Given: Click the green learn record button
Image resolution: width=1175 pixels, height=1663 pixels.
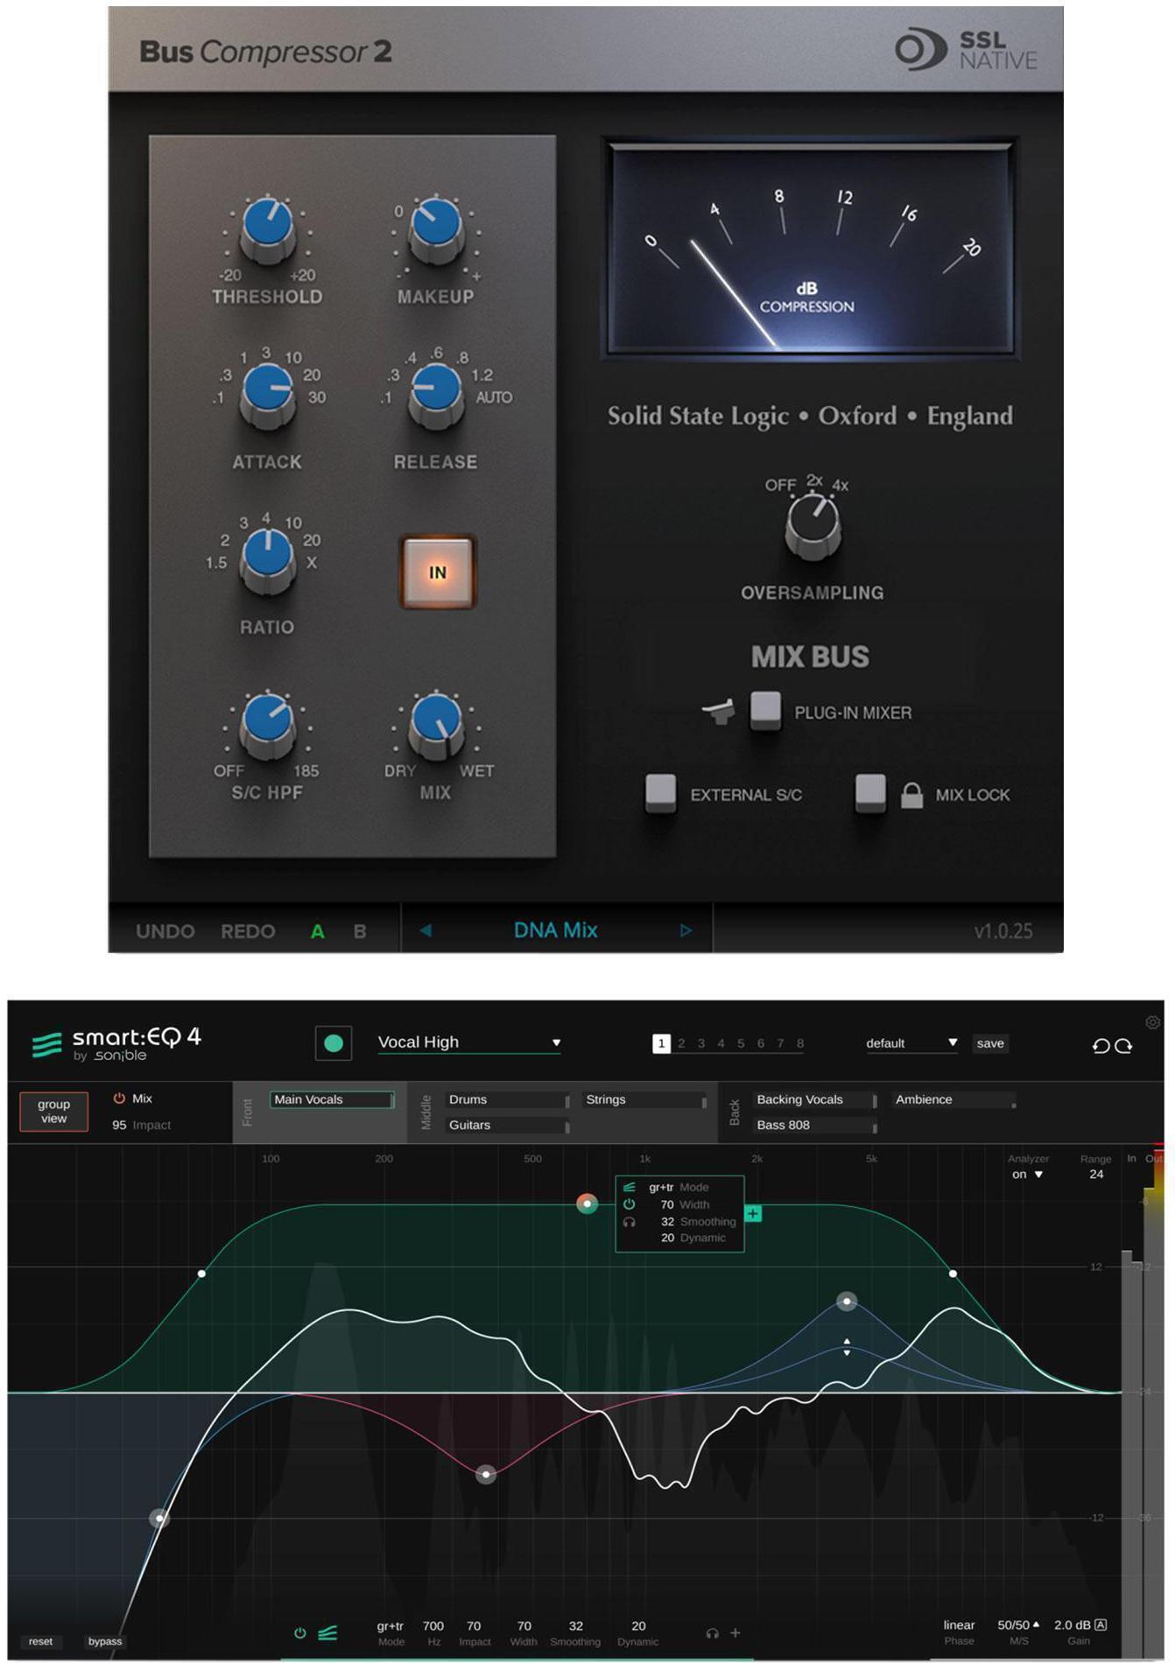Looking at the screenshot, I should (334, 1043).
